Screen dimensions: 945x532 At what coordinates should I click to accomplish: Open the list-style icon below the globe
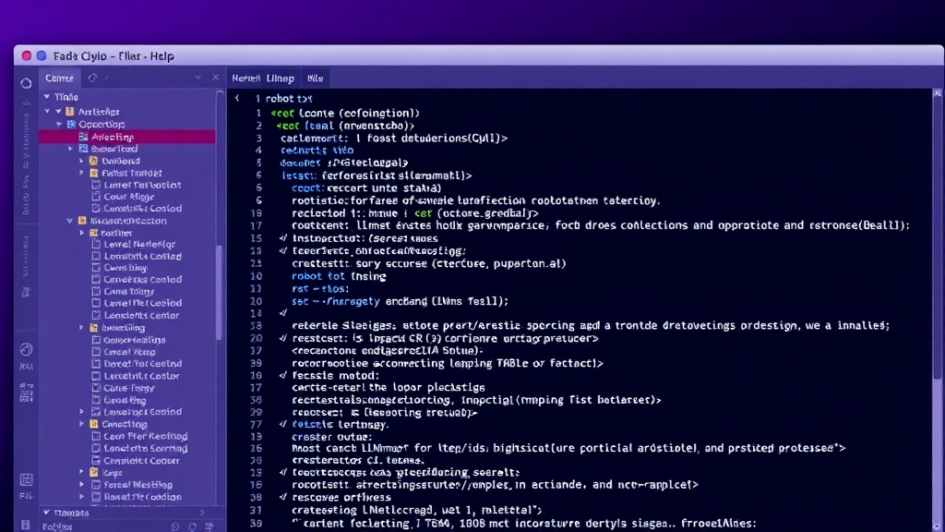[26, 392]
